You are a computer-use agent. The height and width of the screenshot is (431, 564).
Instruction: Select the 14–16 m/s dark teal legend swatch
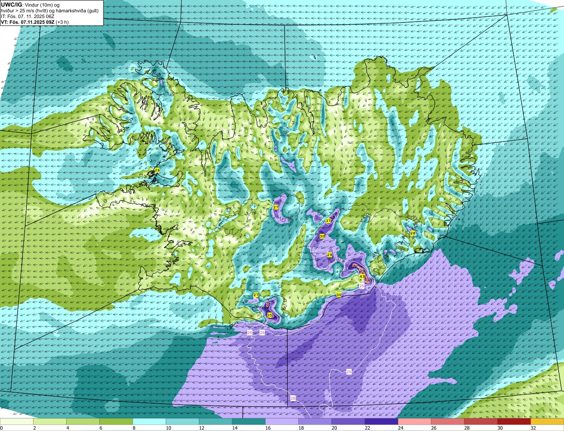(x=249, y=421)
